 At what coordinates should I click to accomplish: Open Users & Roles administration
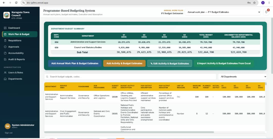[x=15, y=73]
